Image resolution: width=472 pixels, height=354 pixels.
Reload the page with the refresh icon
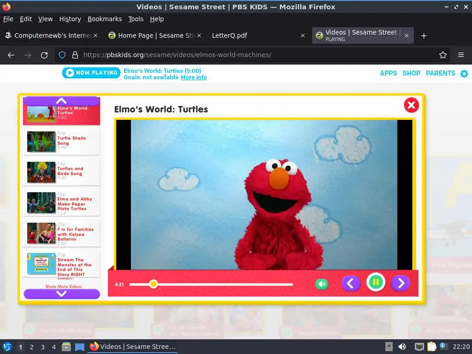coord(44,55)
